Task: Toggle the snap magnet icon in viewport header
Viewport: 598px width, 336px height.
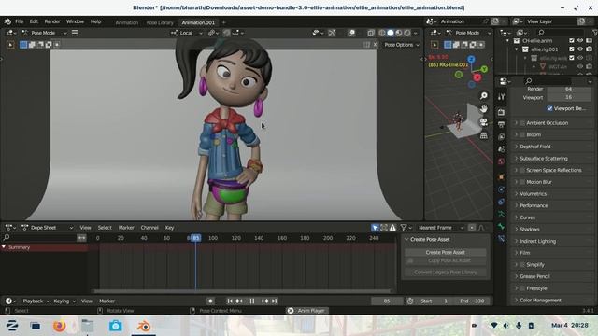Action: point(226,34)
